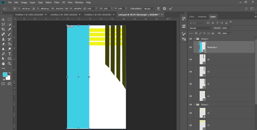Image resolution: width=257 pixels, height=130 pixels.
Task: Pick the Eyedropper tool
Action: (9, 29)
